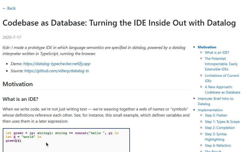The width and height of the screenshot is (244, 152).
Task: Click the page title 'Codebase as Database' heading
Action: [119, 23]
